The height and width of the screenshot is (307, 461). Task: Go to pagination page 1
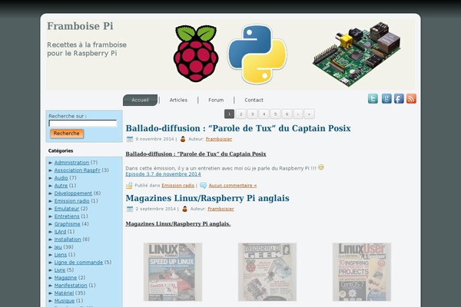point(229,114)
